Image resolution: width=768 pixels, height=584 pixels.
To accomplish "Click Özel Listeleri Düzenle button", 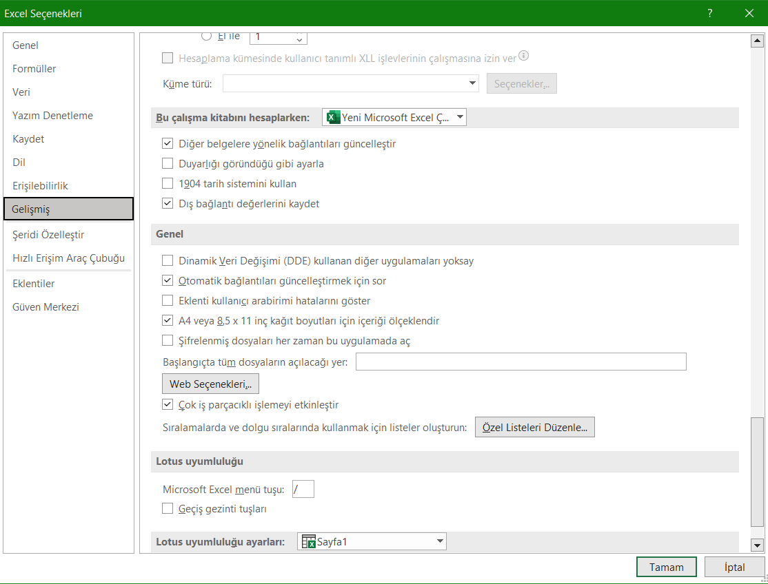I will click(535, 427).
